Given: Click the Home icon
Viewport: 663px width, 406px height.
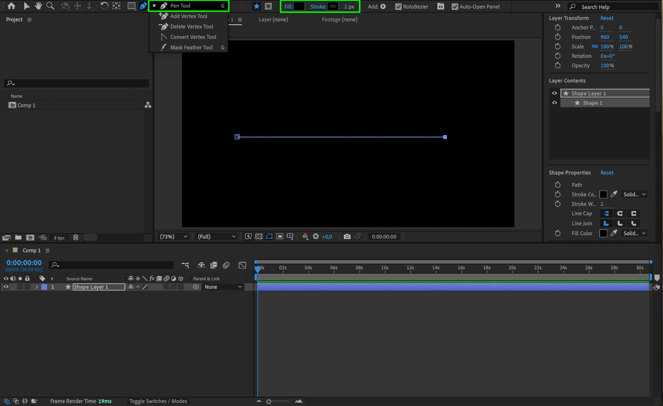Looking at the screenshot, I should pyautogui.click(x=11, y=6).
